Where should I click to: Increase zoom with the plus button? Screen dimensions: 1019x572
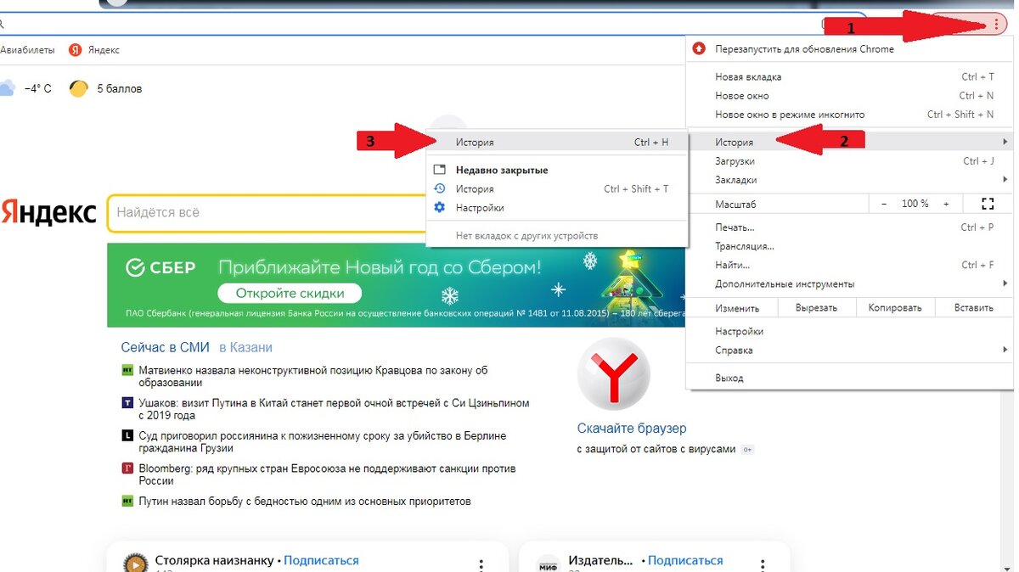pos(946,204)
